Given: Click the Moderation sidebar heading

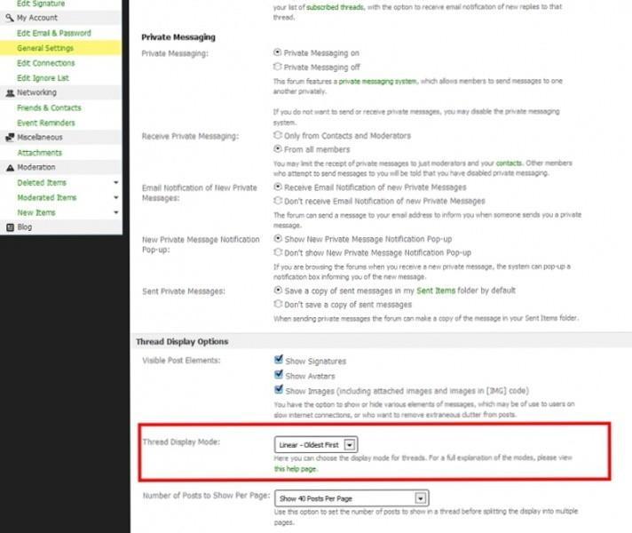Looking at the screenshot, I should [36, 167].
